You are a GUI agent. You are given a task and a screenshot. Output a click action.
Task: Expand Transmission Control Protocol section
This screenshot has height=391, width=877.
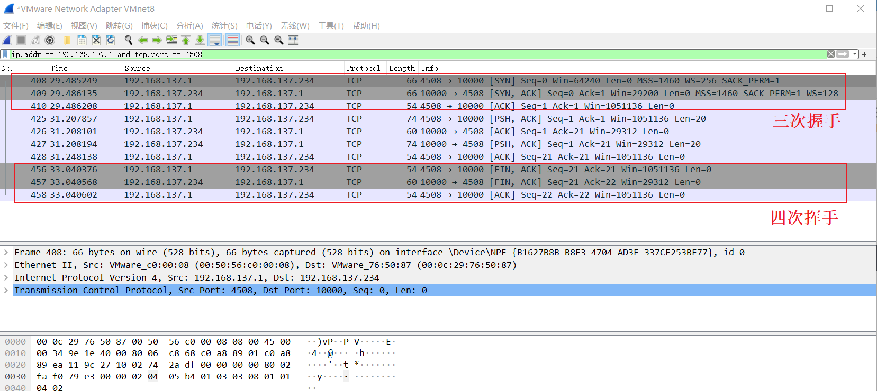coord(6,291)
